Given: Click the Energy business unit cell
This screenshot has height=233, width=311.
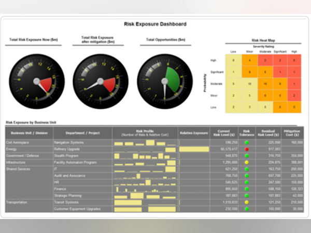Looking at the screenshot, I should [29, 149].
